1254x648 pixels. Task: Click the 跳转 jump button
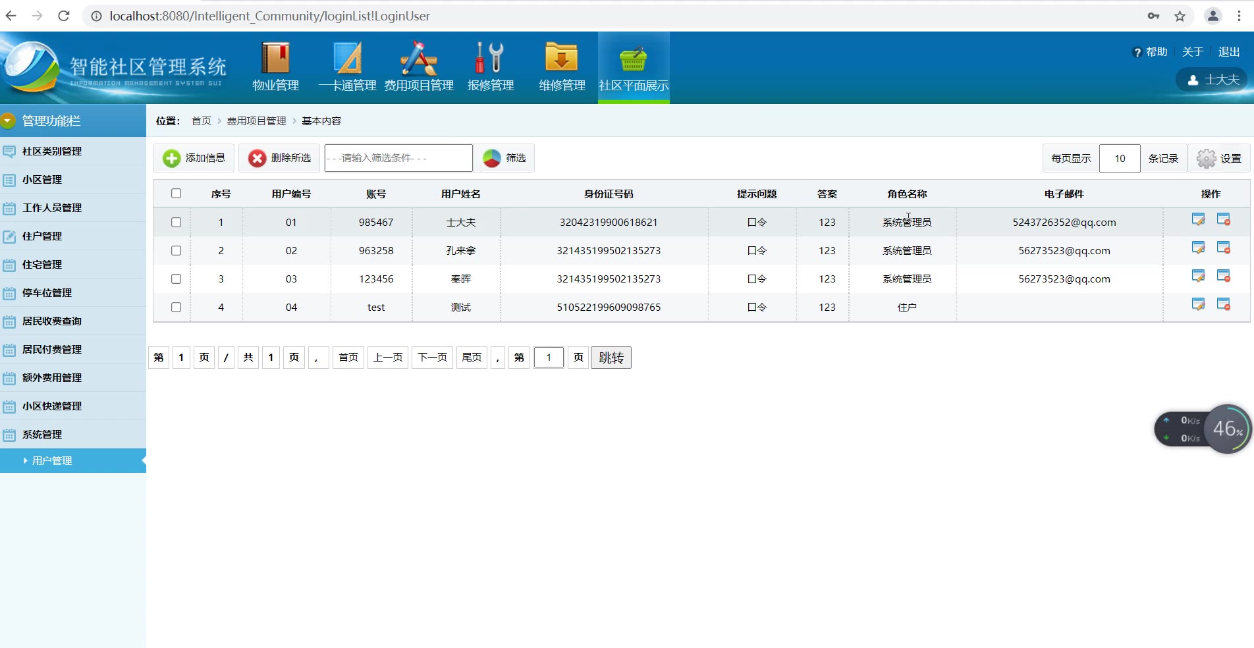tap(611, 358)
